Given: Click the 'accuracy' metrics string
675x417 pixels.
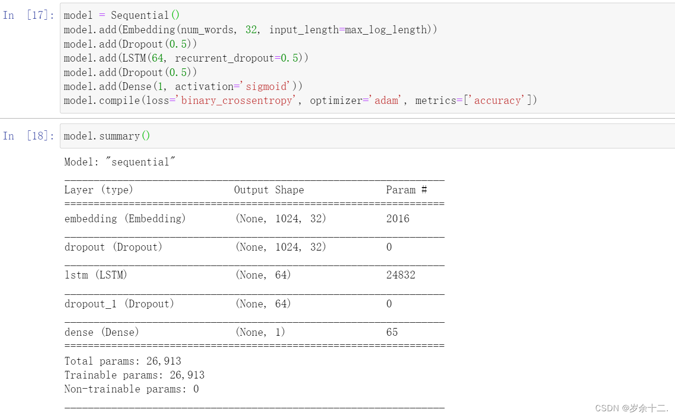Looking at the screenshot, I should [x=498, y=101].
